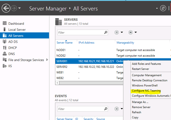This screenshot has height=120, width=171.
Task: Choose Remote Desktop Connection
Action: point(150,80)
